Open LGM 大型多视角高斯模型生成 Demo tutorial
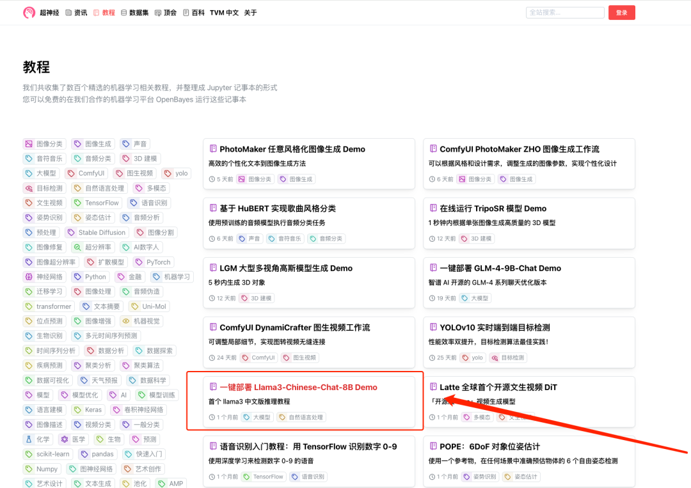691x488 pixels. 286,268
